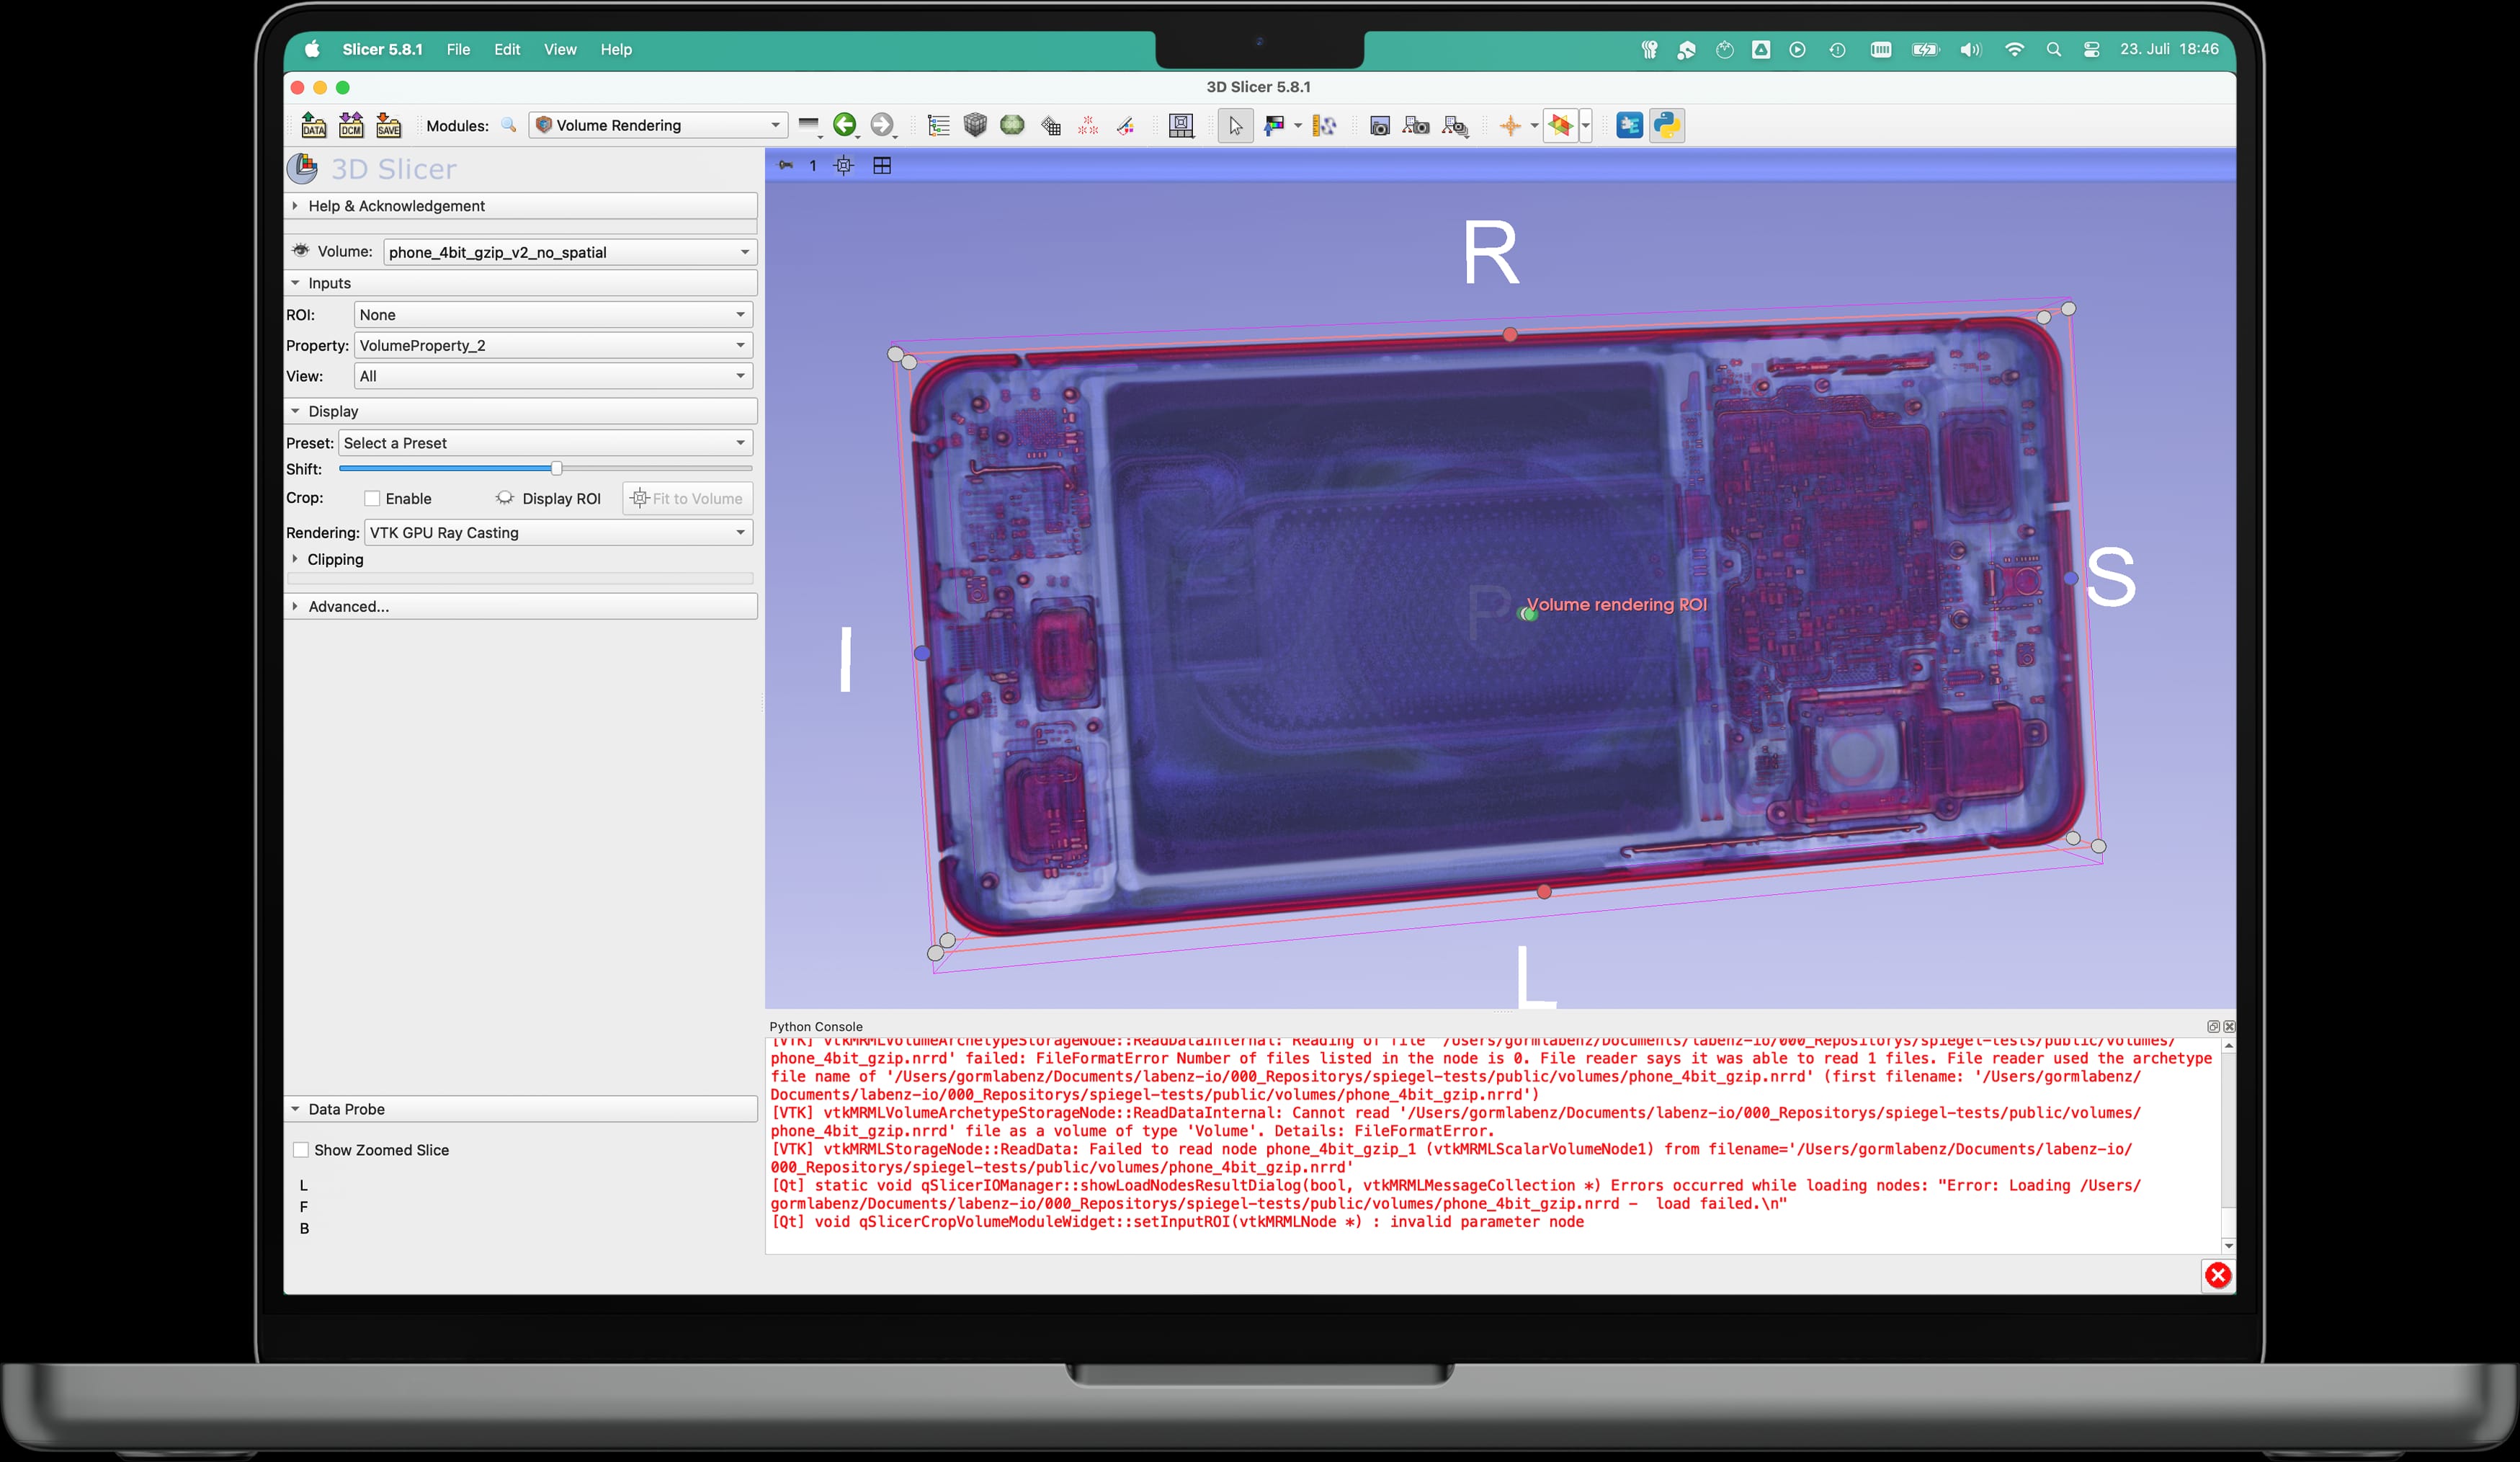The width and height of the screenshot is (2520, 1462).
Task: Click the ruler markups tool icon
Action: 1324,125
